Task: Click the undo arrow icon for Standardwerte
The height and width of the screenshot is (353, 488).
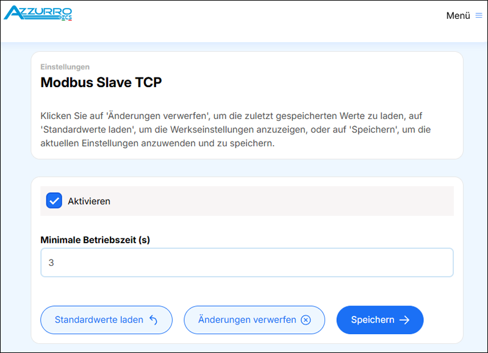Action: pos(153,320)
